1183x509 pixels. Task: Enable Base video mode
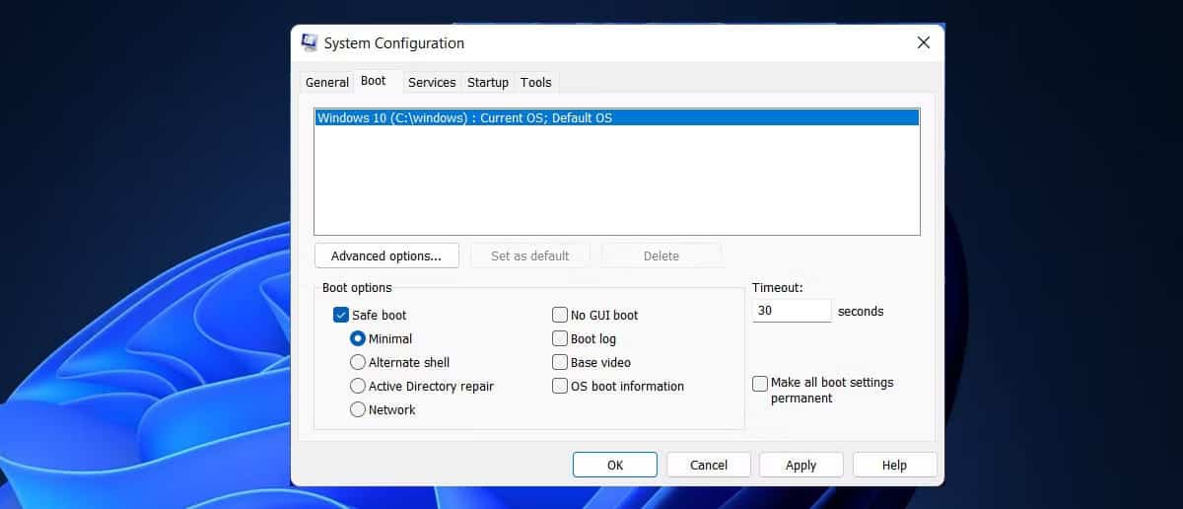coord(560,363)
